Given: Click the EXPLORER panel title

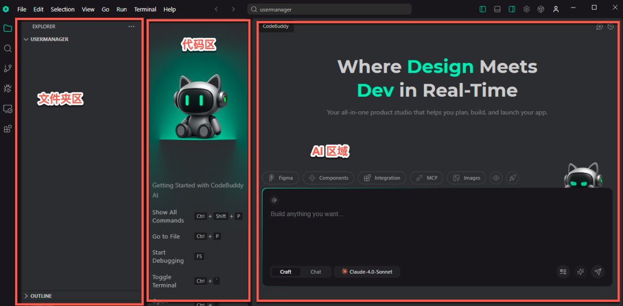Looking at the screenshot, I should point(44,27).
